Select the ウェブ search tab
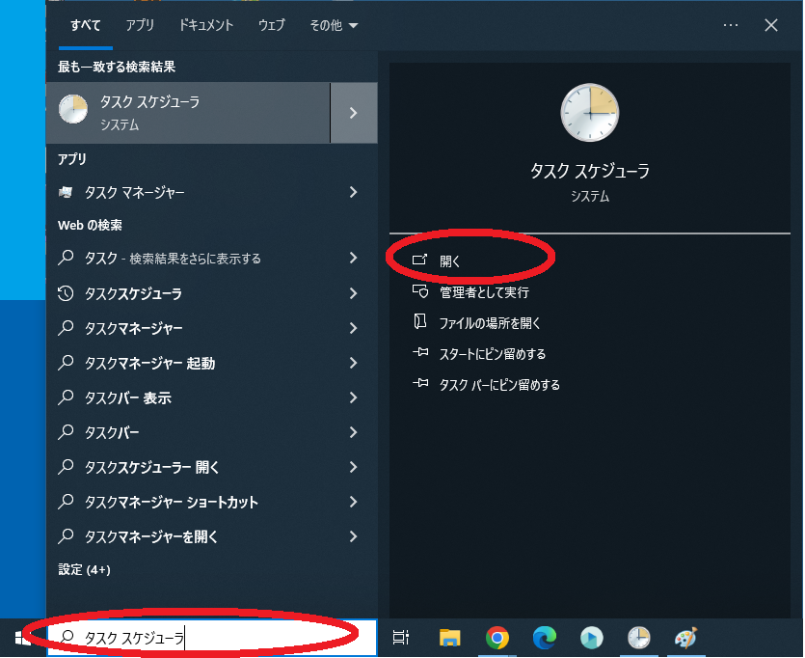 [271, 26]
